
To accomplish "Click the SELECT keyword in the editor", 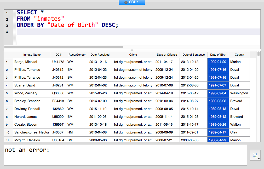I will 27,13.
